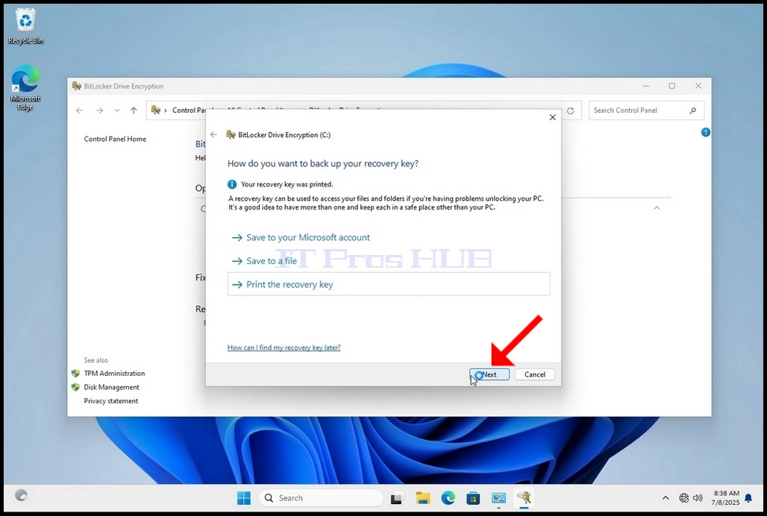Open the Microsoft Edge desktop shortcut
767x516 pixels.
click(x=25, y=88)
